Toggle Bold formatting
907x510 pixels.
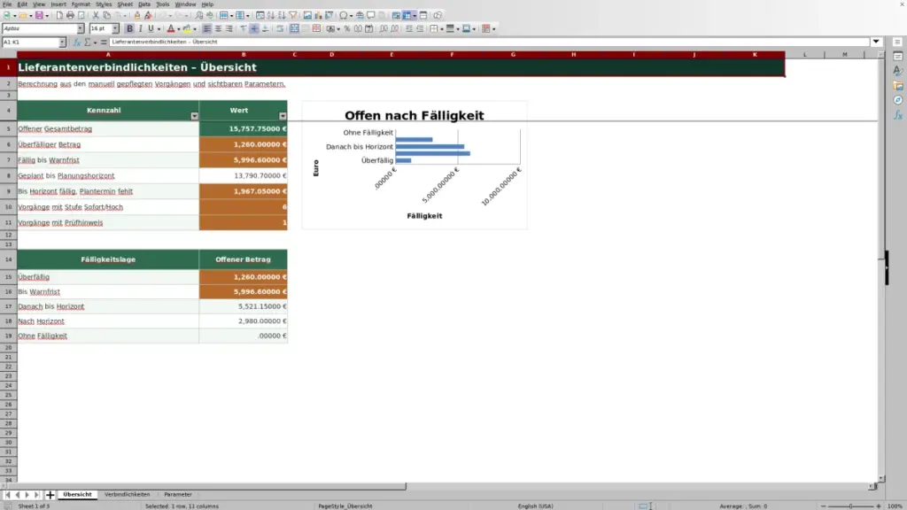coord(129,29)
